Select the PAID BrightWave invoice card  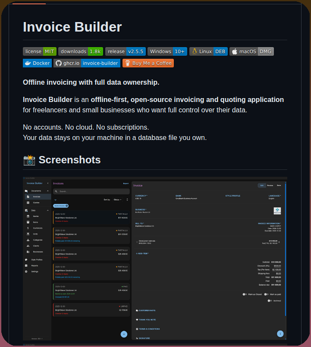[x=91, y=292]
